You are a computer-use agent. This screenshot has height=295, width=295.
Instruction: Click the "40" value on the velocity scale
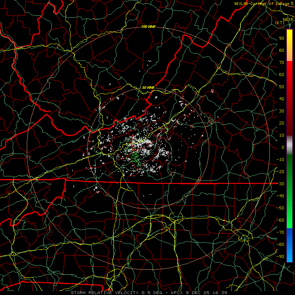(x=282, y=99)
